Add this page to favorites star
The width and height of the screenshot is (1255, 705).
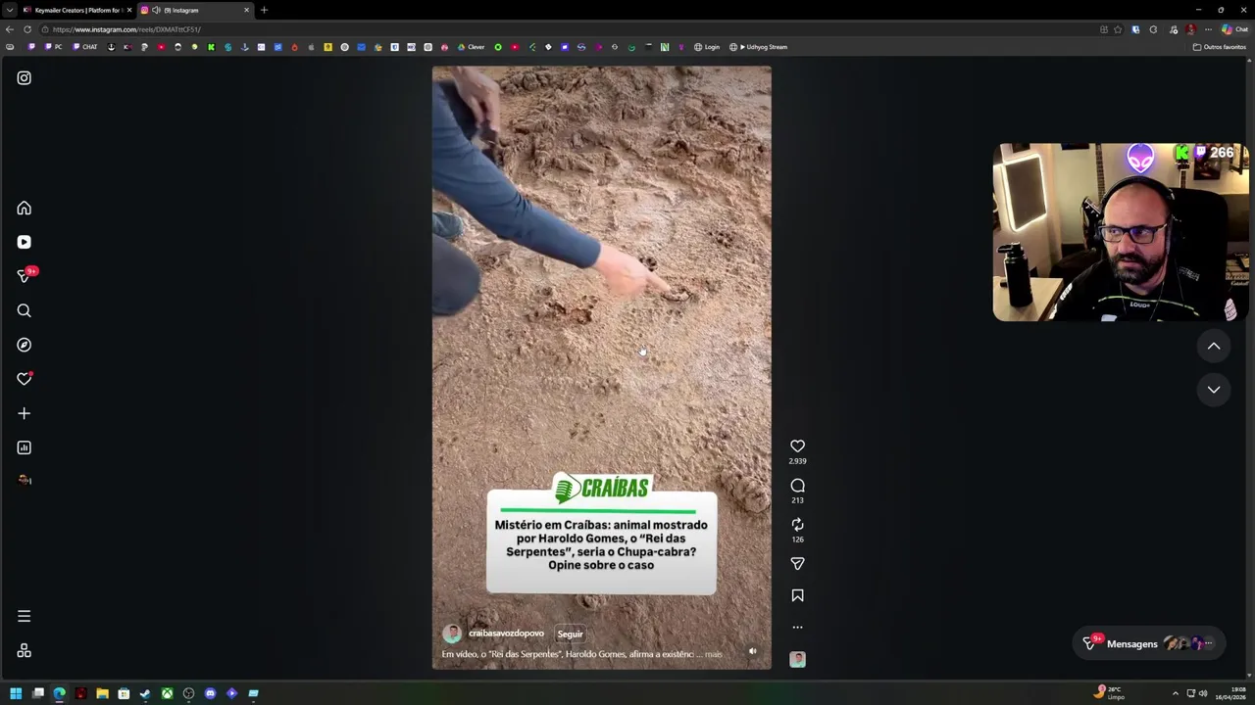coord(1118,29)
